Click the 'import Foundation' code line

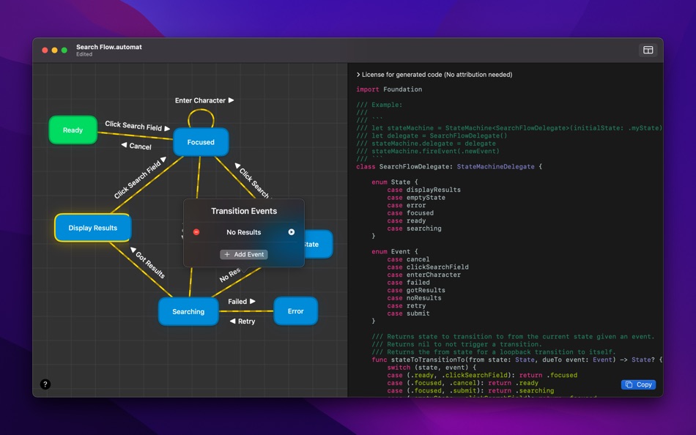[x=389, y=89]
